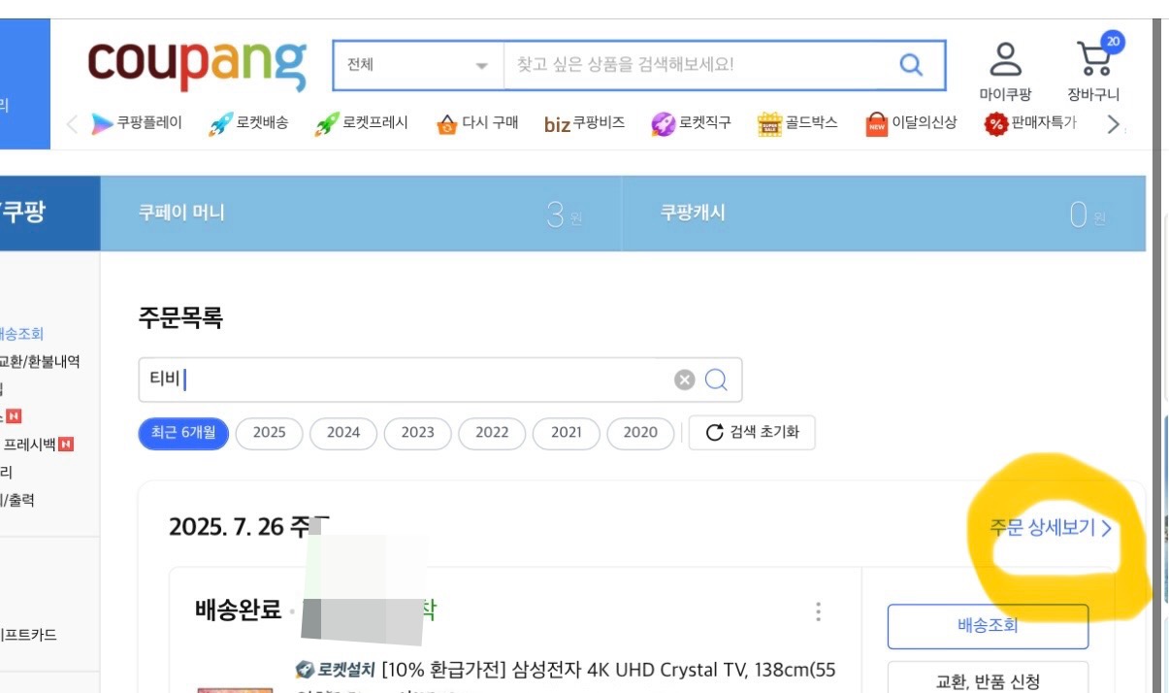Filter orders by year 2024
Image resolution: width=1169 pixels, height=693 pixels.
coord(343,435)
